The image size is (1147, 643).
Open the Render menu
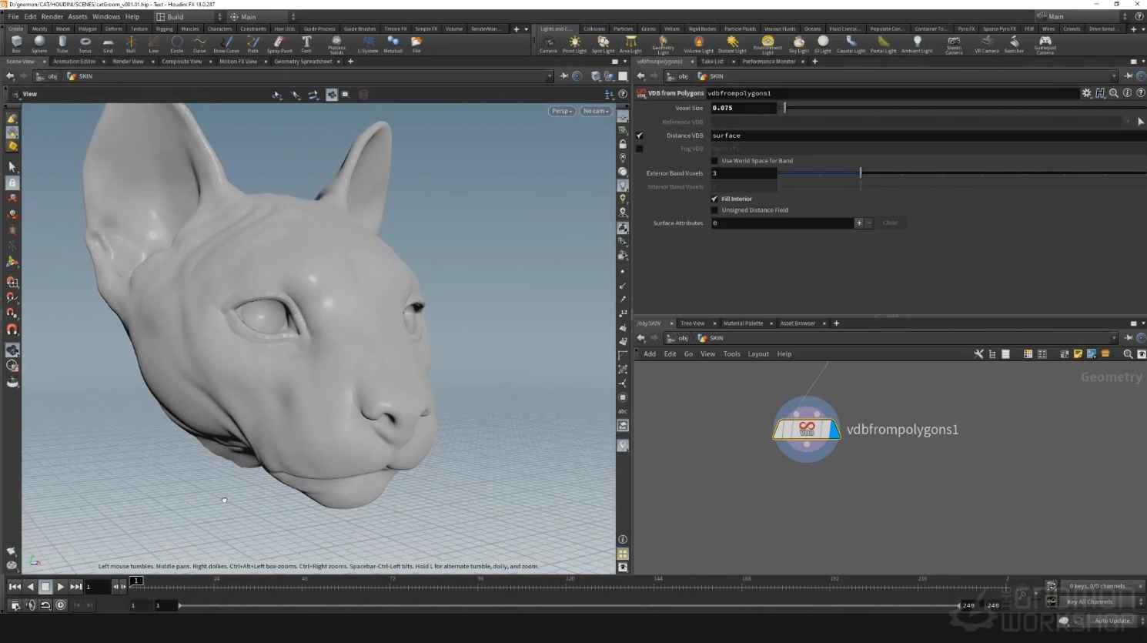coord(52,17)
